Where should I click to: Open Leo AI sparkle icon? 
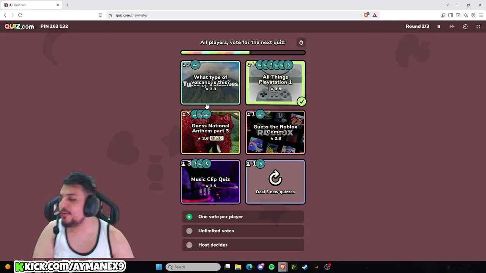pyautogui.click(x=465, y=15)
